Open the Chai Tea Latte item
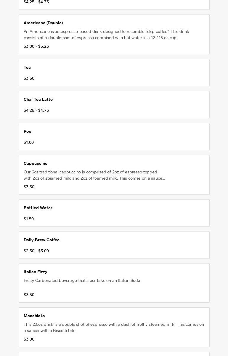Image resolution: width=228 pixels, height=356 pixels. pos(38,99)
